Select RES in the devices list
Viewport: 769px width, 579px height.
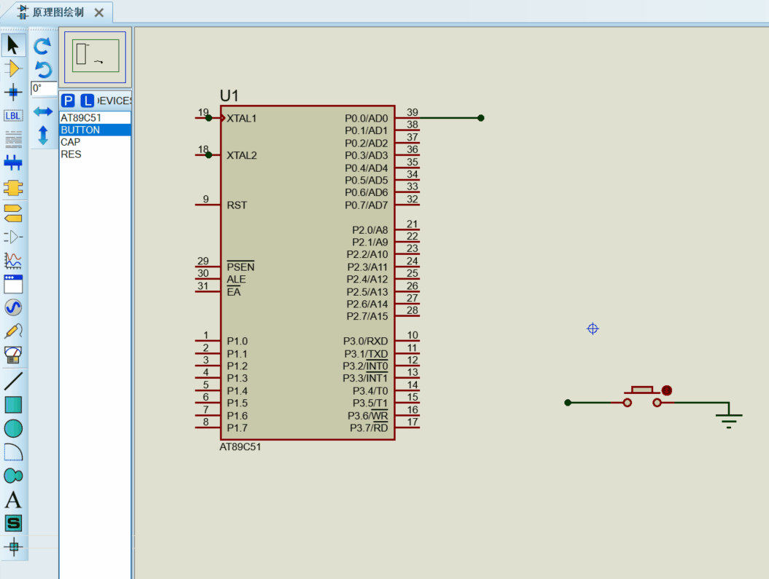(x=95, y=154)
